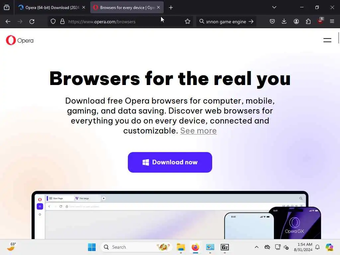Viewport: 340px width, 255px height.
Task: Open Opera site navigation hamburger menu
Action: [327, 40]
